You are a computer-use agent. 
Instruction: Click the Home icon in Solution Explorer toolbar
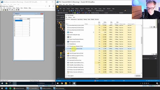(x=61, y=17)
